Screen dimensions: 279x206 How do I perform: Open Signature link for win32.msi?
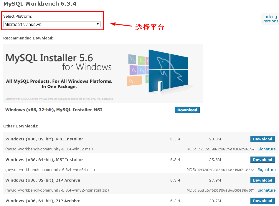(267, 149)
